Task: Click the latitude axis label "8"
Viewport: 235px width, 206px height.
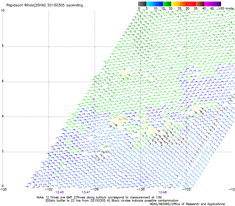Action: [x=3, y=46]
